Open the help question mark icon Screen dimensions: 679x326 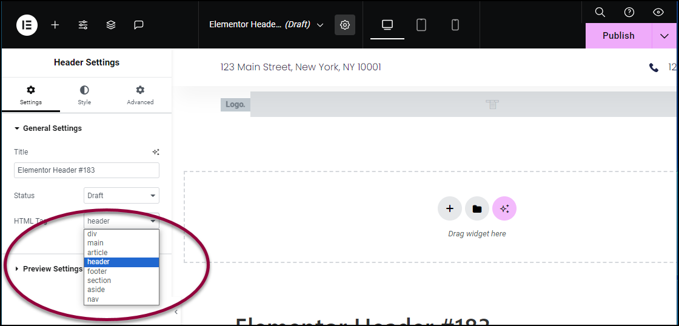click(629, 12)
